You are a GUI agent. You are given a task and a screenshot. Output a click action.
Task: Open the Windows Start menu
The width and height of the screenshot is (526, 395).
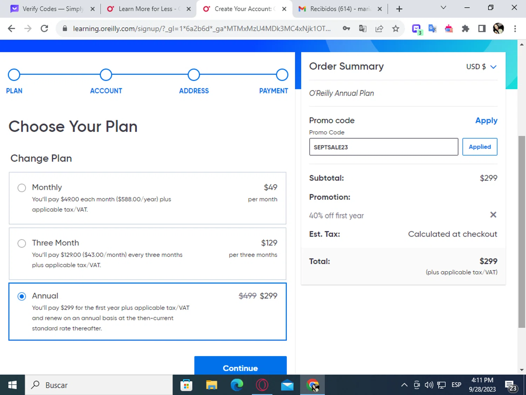click(12, 385)
